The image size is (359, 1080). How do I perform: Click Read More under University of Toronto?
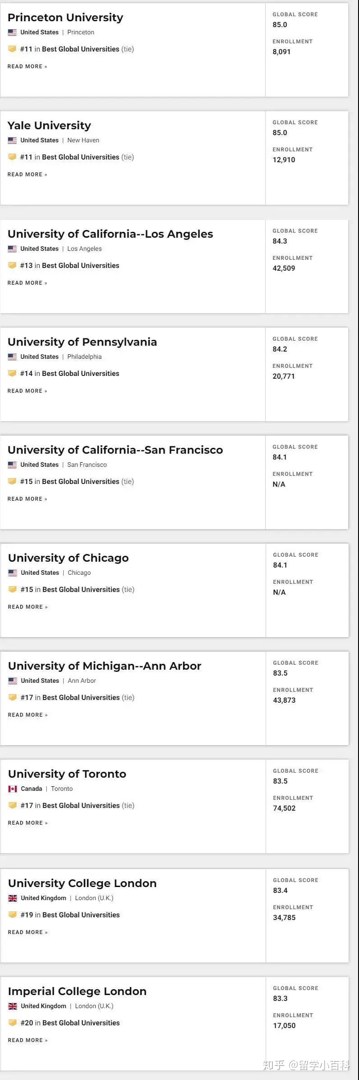28,823
